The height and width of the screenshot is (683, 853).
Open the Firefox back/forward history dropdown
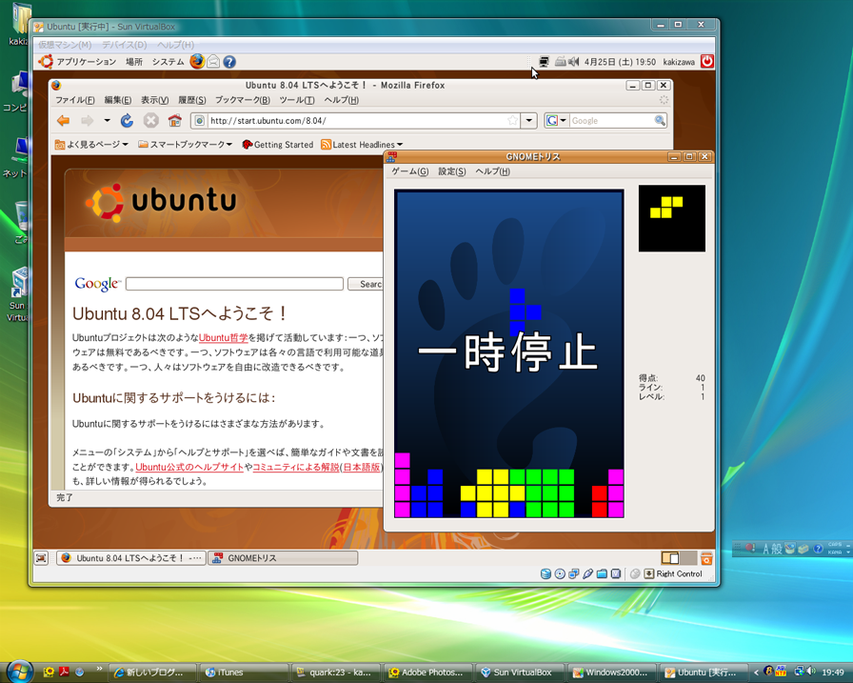click(108, 120)
